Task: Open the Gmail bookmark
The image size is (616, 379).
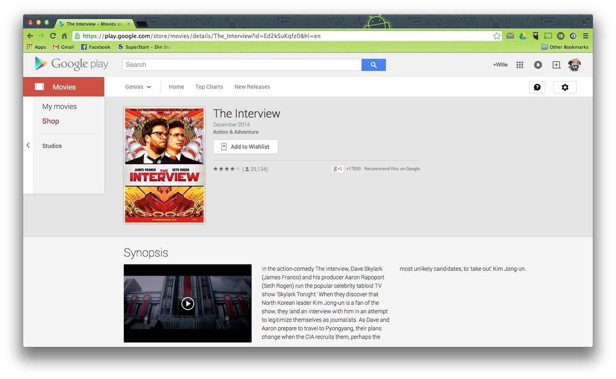Action: [x=64, y=47]
